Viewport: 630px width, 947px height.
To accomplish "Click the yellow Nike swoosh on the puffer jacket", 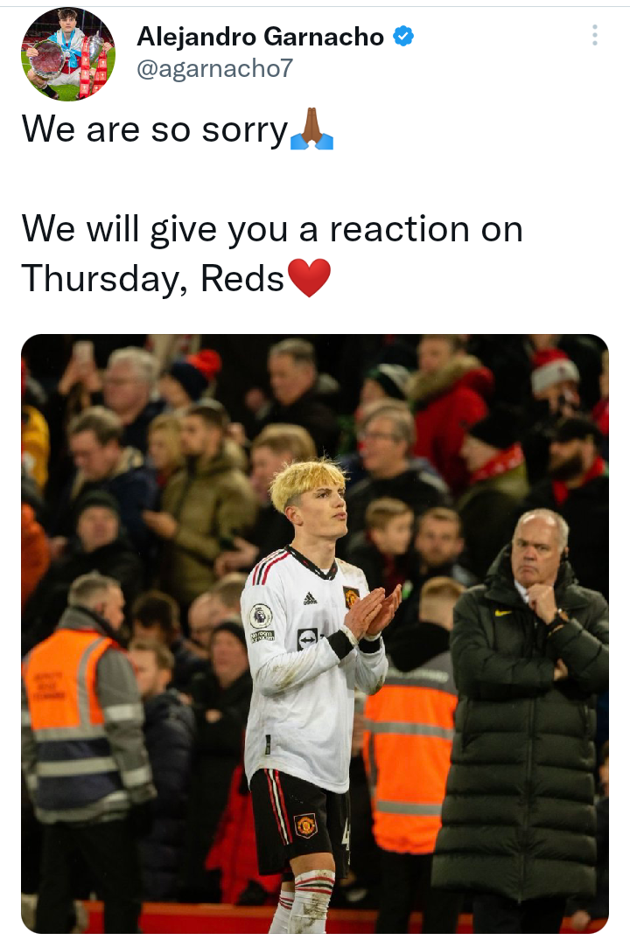I will tap(503, 613).
